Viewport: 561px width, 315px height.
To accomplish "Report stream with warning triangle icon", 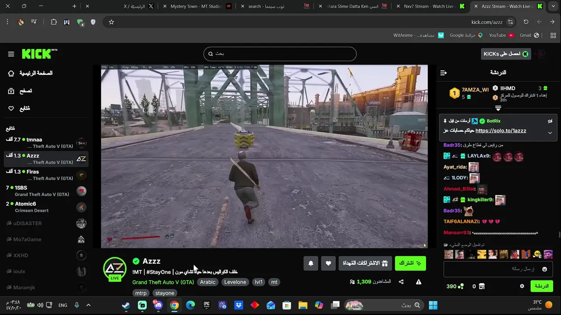I will [x=419, y=282].
